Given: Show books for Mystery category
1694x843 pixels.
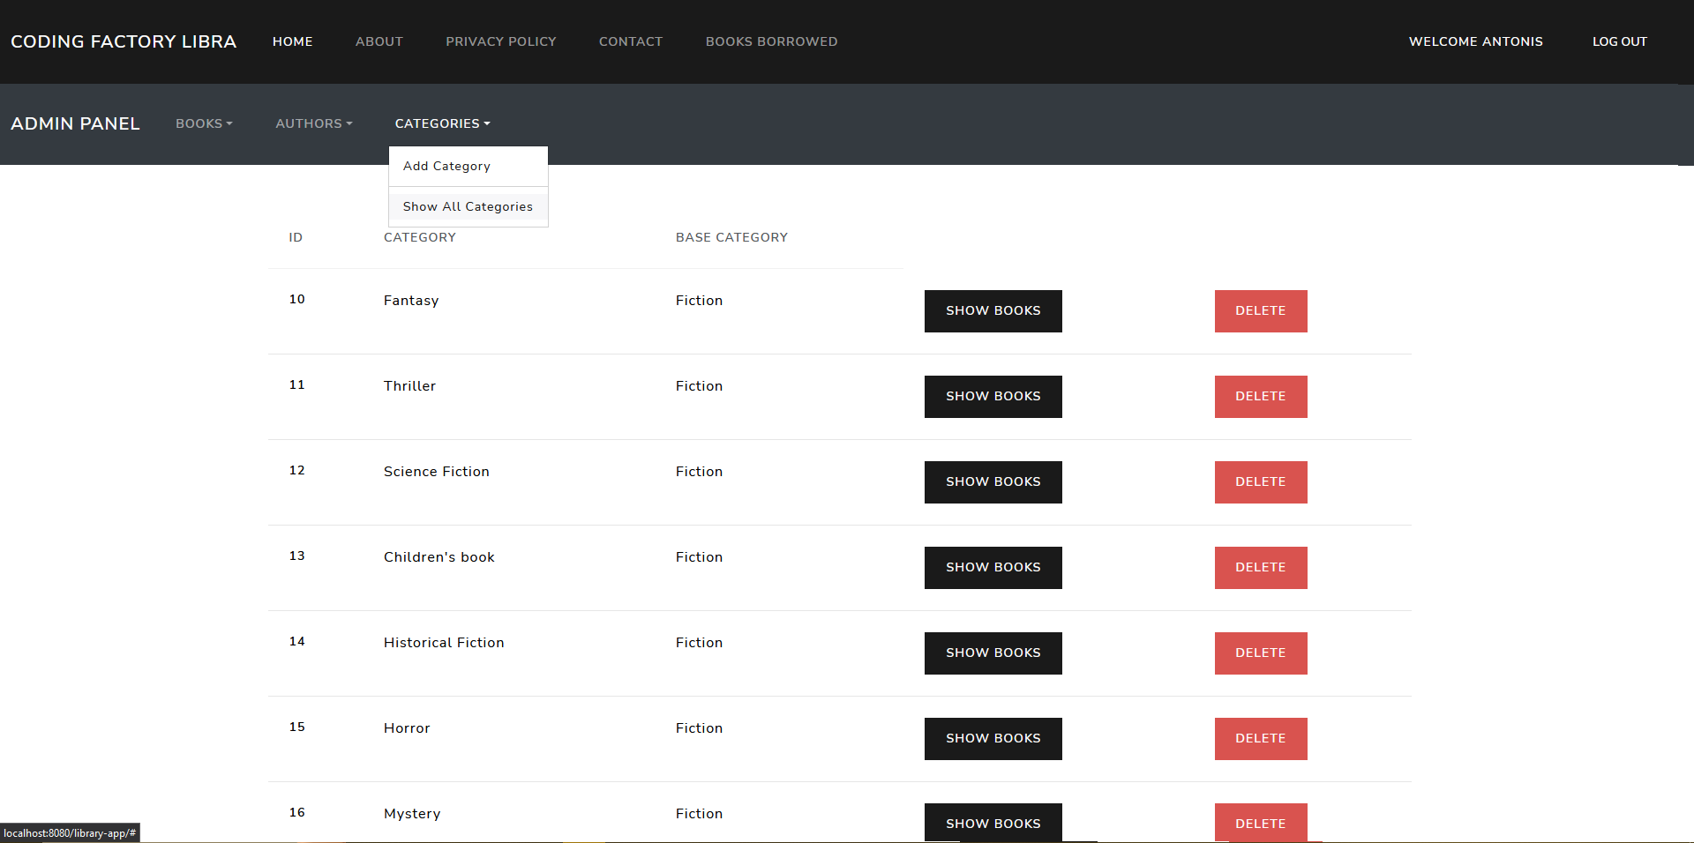Looking at the screenshot, I should (993, 823).
